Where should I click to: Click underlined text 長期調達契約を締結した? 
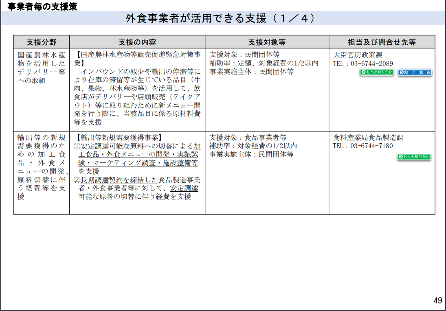119,180
